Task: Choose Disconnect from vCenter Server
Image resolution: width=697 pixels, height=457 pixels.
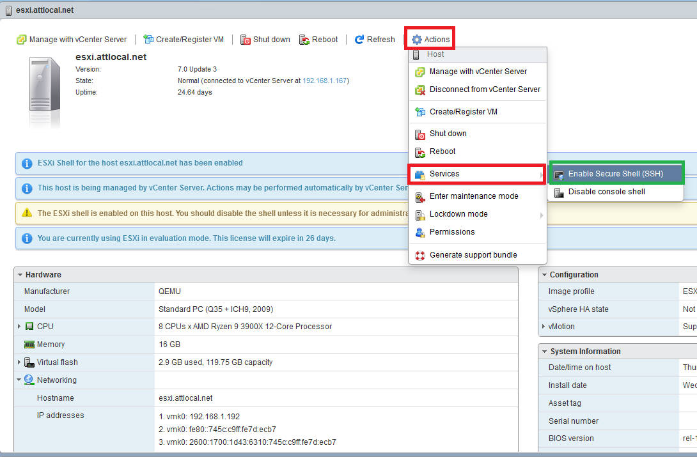Action: (484, 89)
